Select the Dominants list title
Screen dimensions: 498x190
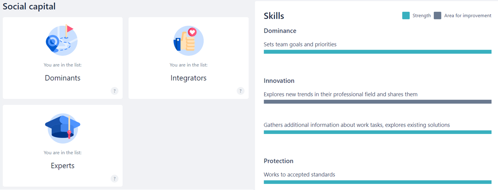(x=63, y=78)
